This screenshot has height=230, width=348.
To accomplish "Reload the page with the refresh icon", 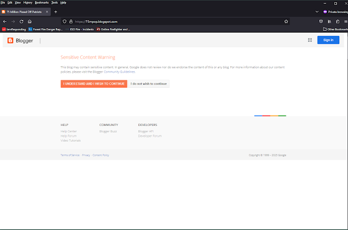I will pos(22,22).
